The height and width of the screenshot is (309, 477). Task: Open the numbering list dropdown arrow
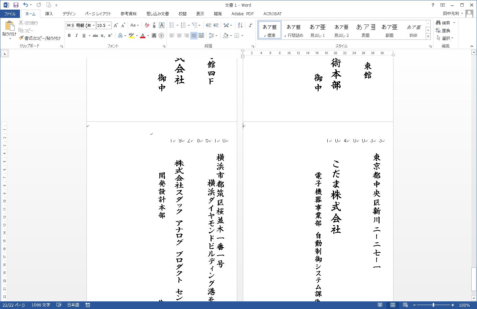pyautogui.click(x=189, y=25)
